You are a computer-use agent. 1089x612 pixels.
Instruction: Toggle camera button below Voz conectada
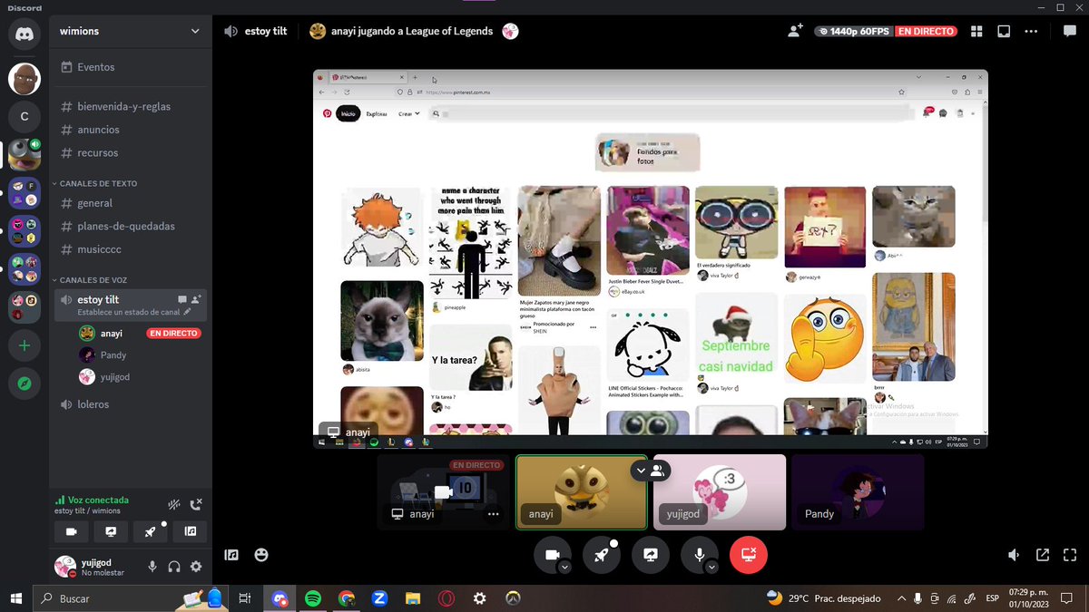72,532
